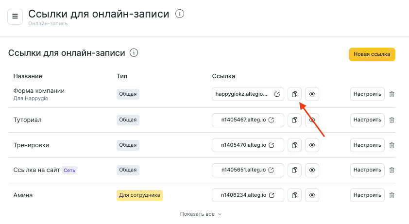Click info icon beside the page title
Viewport: 409px width, 224px height.
(x=180, y=14)
